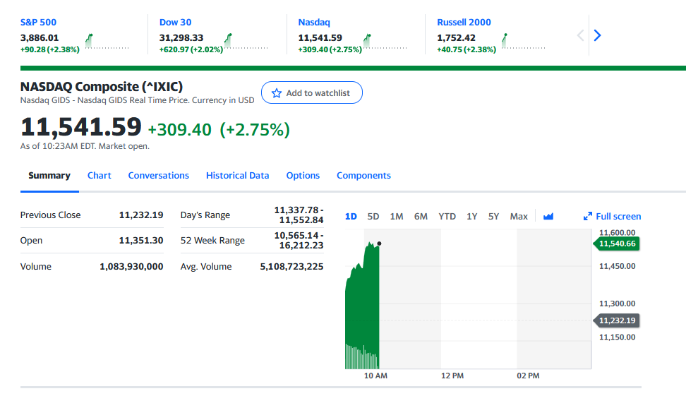
Task: Switch to the Chart tab
Action: pos(100,176)
